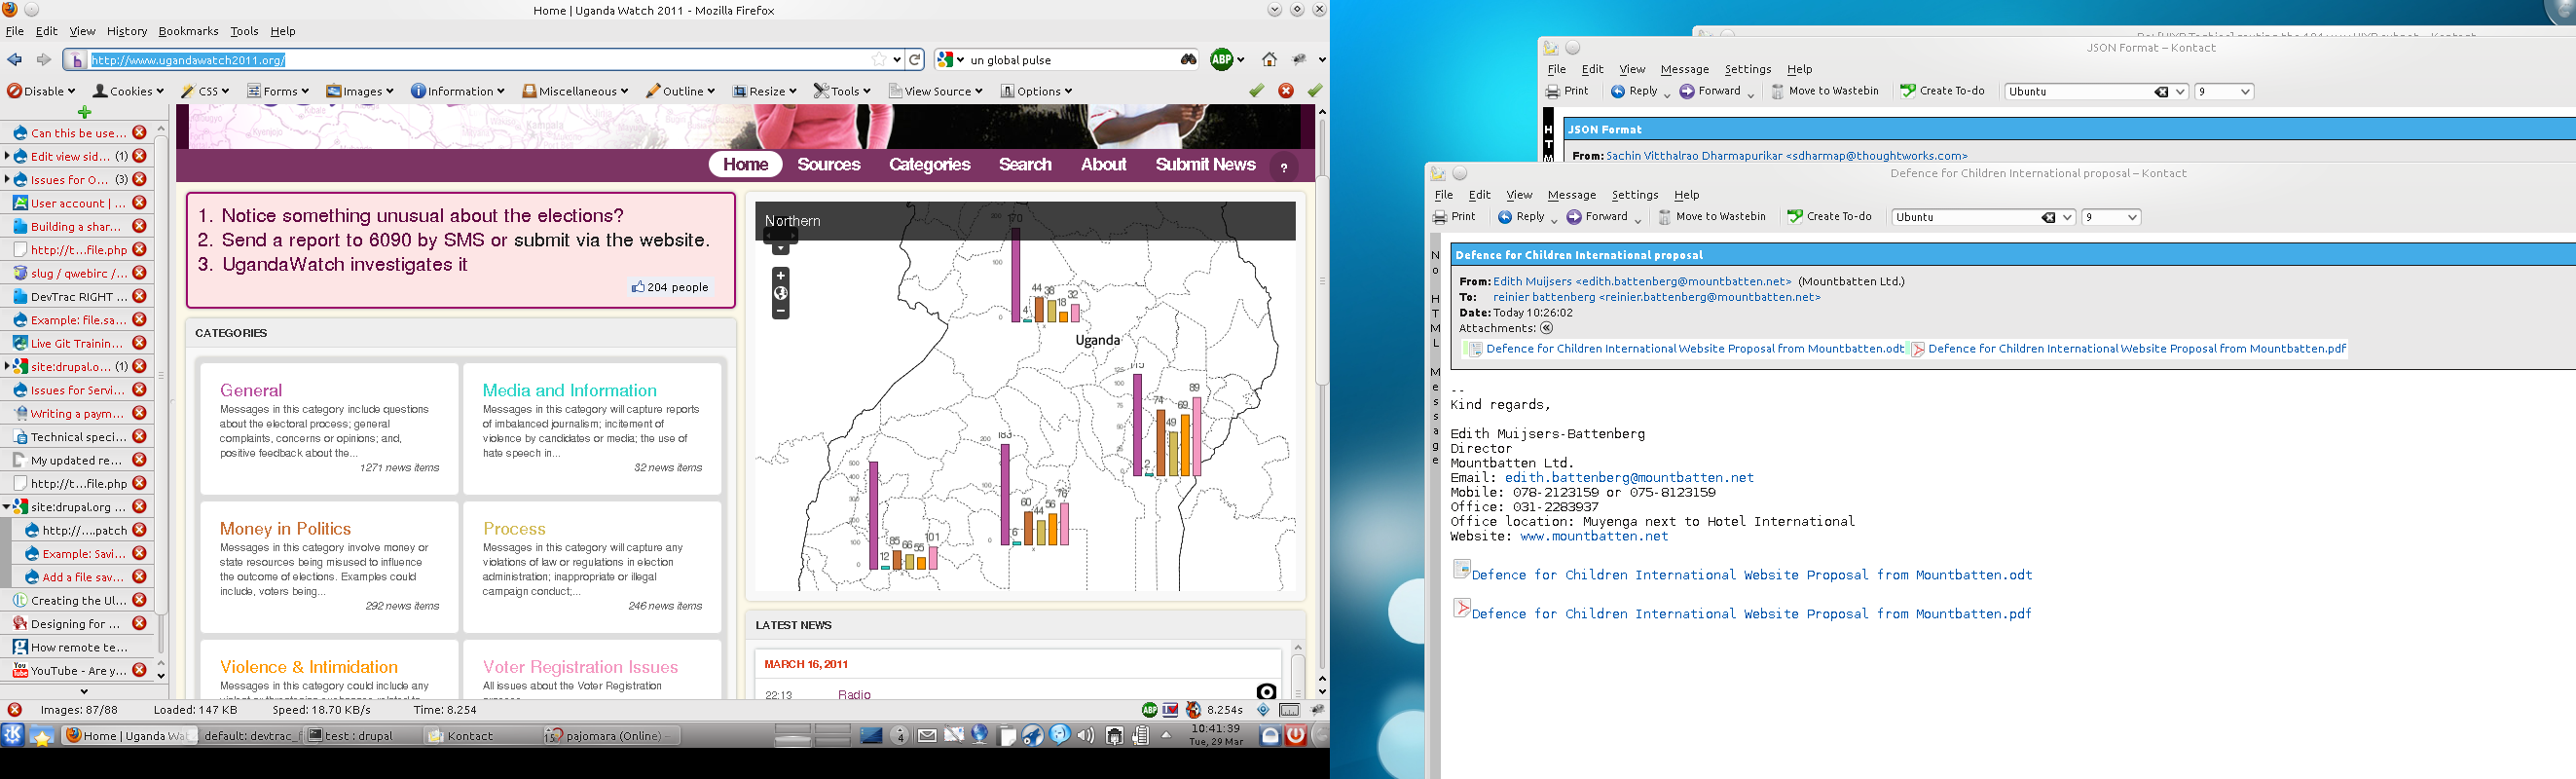
Task: Collapse the "site:drupal.org ..." tab group
Action: [x=7, y=507]
